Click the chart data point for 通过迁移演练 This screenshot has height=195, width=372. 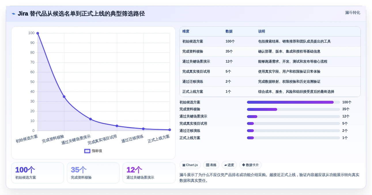(x=143, y=129)
